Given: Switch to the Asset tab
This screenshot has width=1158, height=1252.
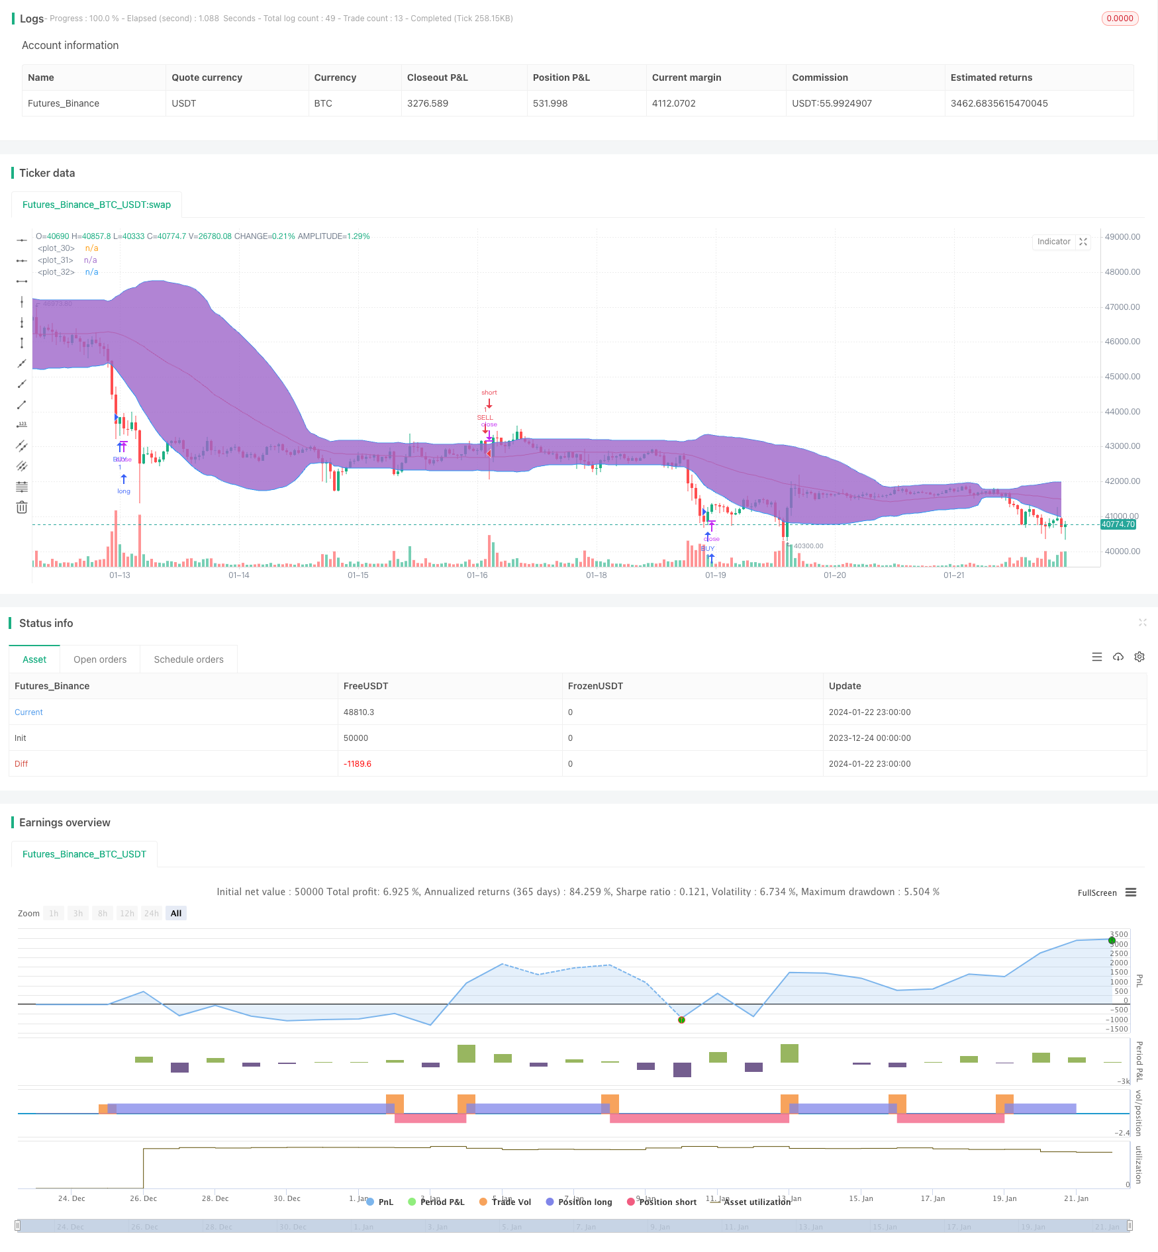Looking at the screenshot, I should click(34, 659).
